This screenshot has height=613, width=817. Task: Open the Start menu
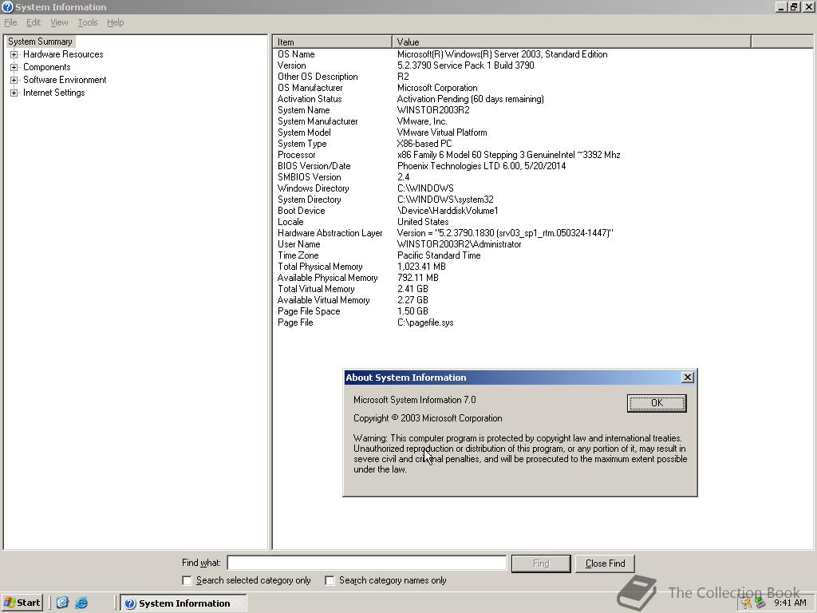pos(22,603)
